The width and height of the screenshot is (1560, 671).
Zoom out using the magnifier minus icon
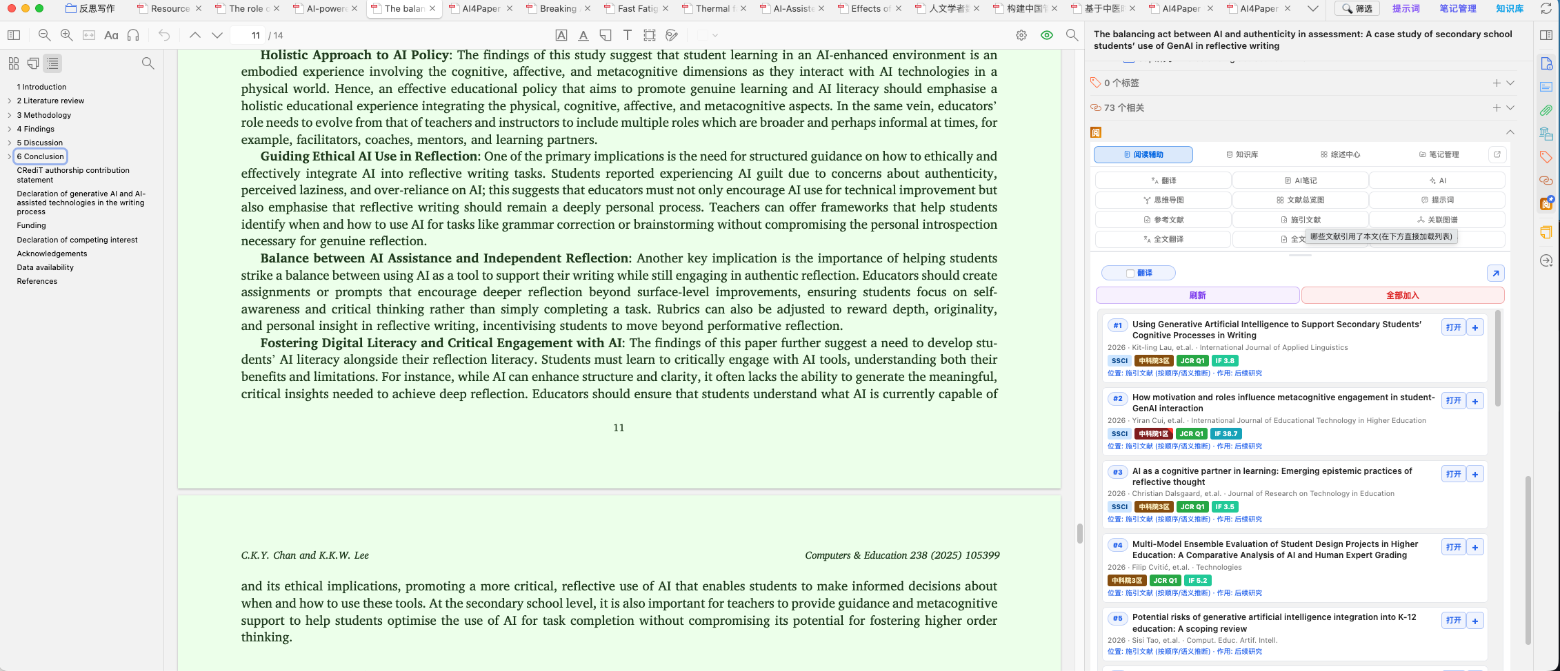click(x=45, y=35)
